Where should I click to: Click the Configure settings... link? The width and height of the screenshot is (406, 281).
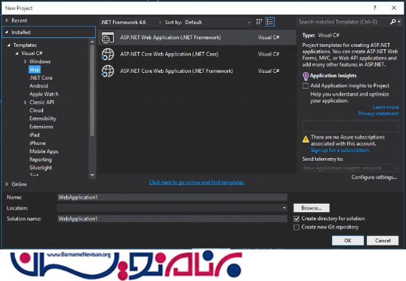[374, 177]
